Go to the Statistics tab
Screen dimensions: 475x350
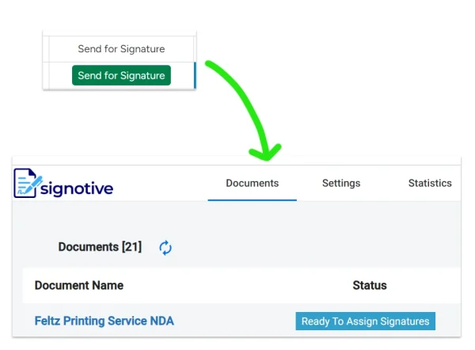(429, 183)
